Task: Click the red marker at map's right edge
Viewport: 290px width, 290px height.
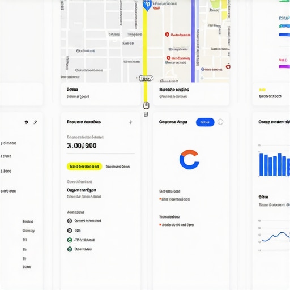Action: click(x=228, y=67)
